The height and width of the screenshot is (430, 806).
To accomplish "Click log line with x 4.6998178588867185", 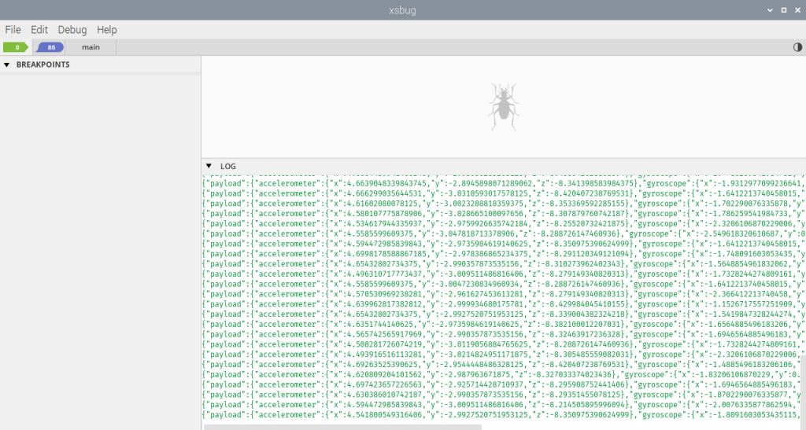I will point(504,254).
